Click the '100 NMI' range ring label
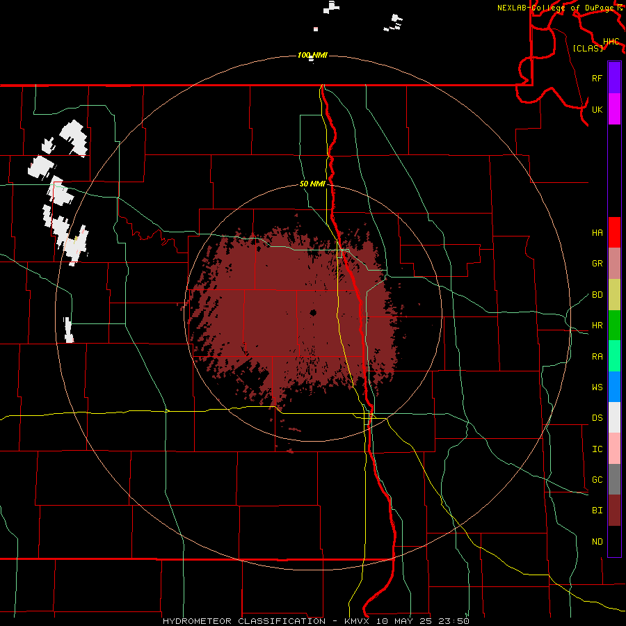Screen dimensions: 626x626 tap(312, 55)
